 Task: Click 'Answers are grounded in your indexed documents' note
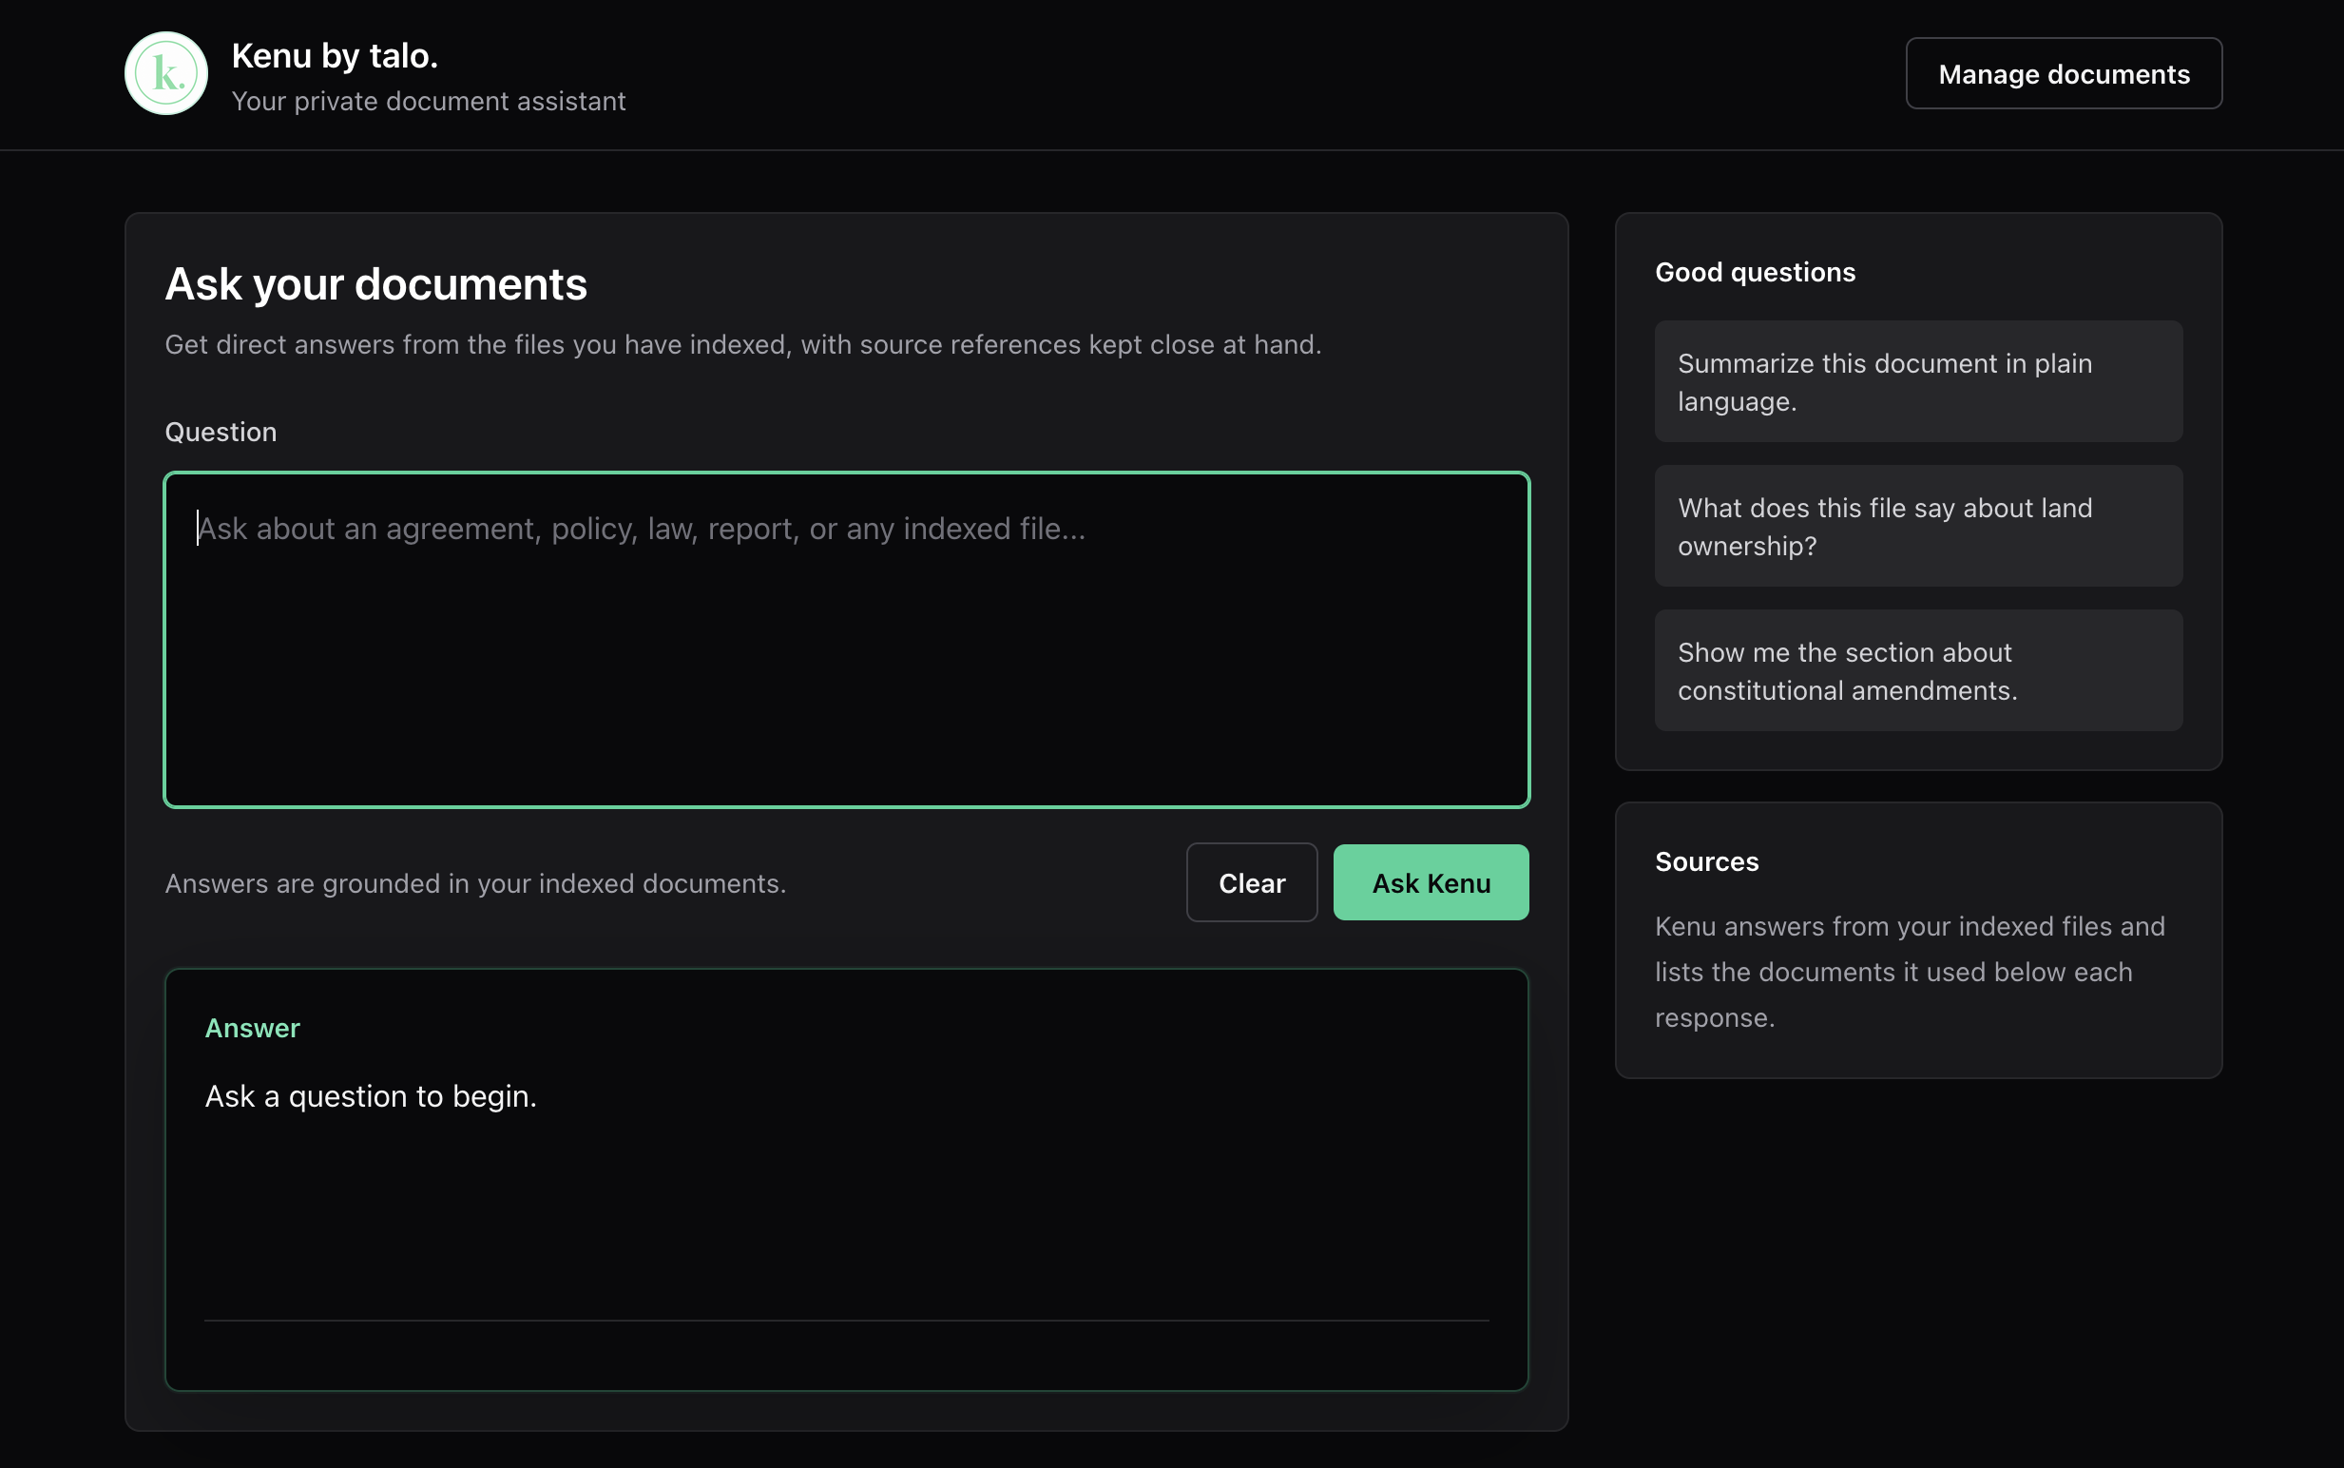475,883
